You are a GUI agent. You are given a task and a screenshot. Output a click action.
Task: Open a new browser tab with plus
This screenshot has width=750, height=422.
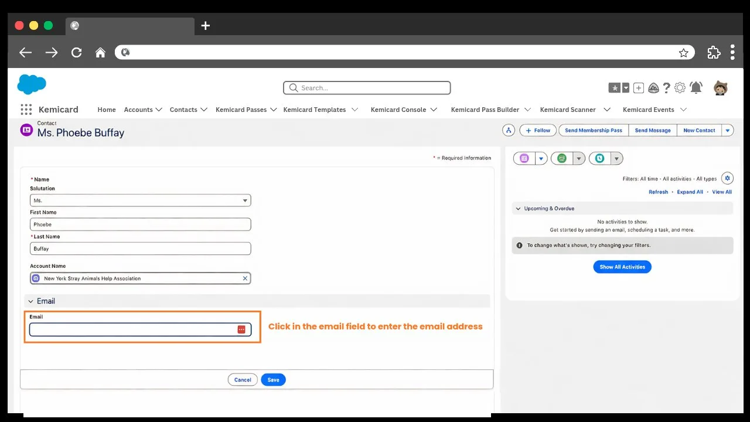coord(205,25)
